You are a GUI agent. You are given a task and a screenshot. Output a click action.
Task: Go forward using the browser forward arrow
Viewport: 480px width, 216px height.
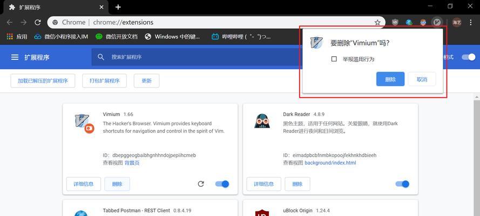click(x=24, y=22)
